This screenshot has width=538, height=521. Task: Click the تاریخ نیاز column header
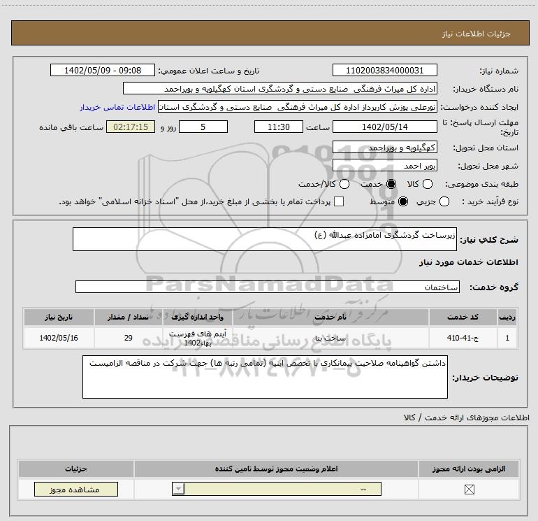[59, 317]
